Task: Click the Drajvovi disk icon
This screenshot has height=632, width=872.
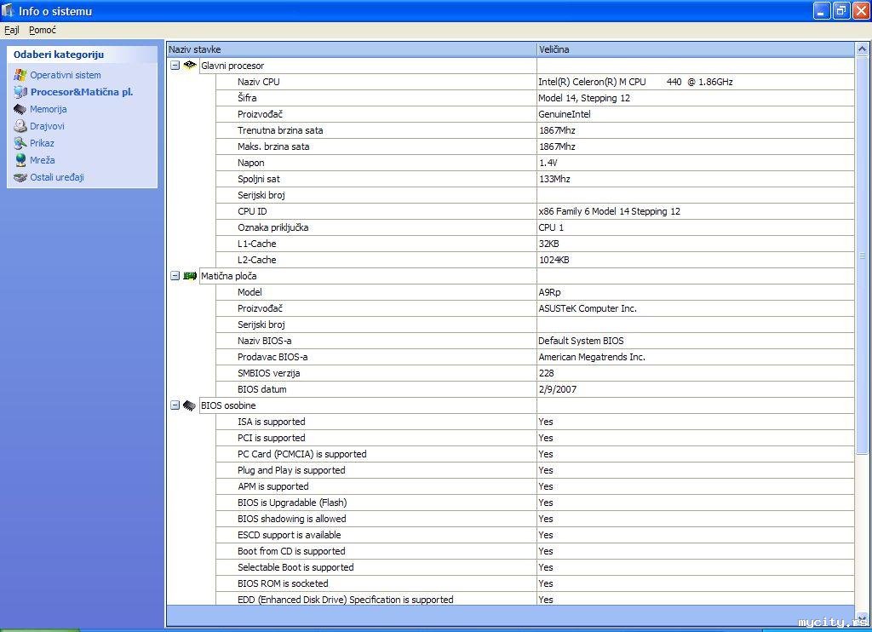Action: [x=20, y=126]
